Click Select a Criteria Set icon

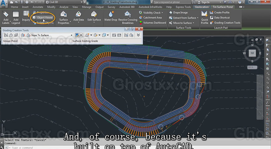point(23,35)
